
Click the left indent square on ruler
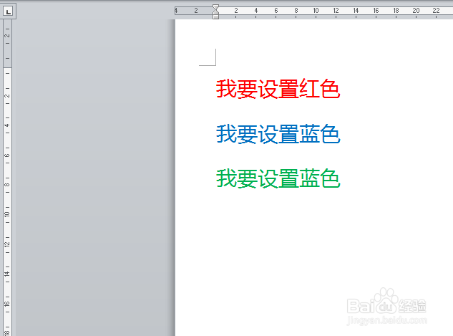coord(216,17)
